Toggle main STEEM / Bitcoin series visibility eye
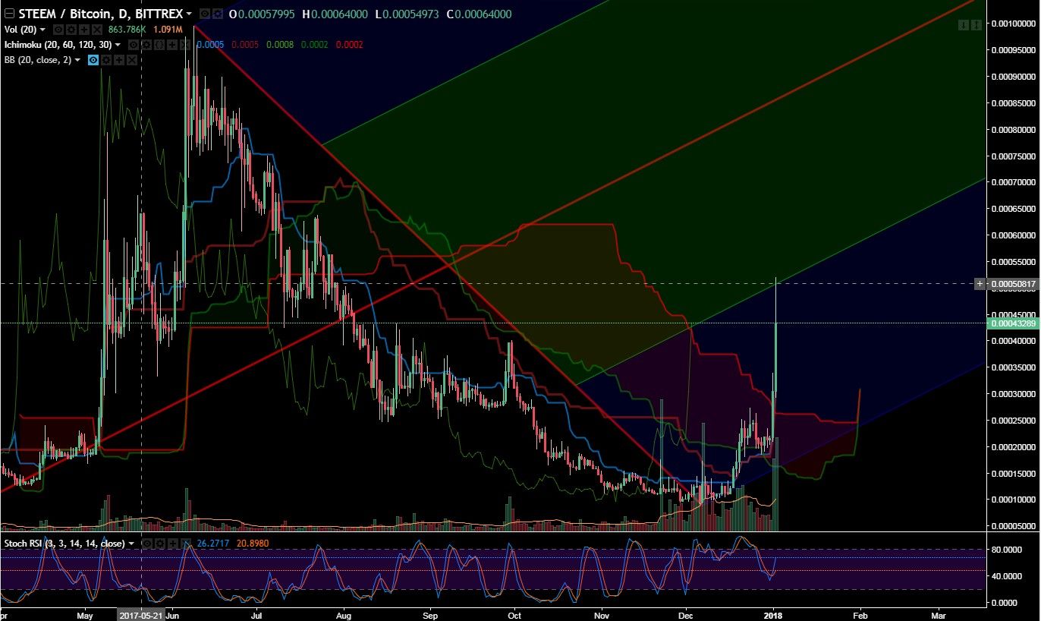Screen dimensions: 1041x621 click(x=205, y=14)
